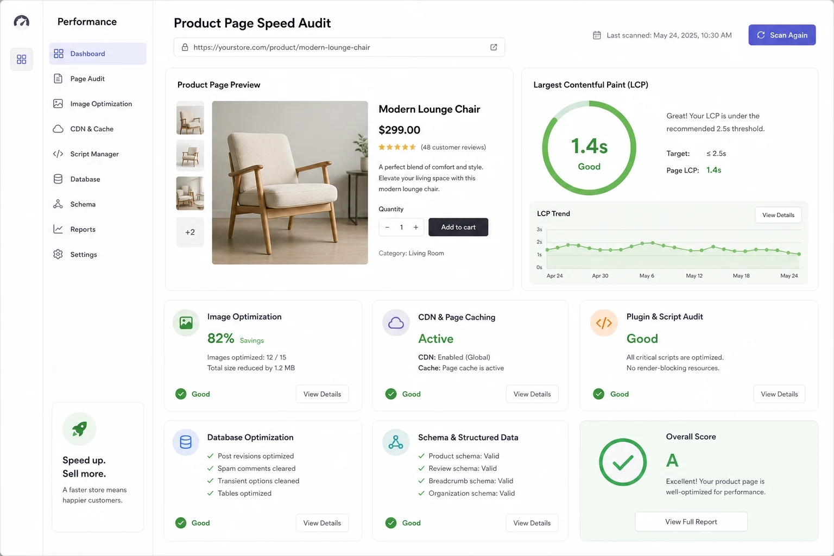The image size is (834, 556).
Task: Click View Details on Plugin & Script Audit card
Action: click(x=779, y=394)
